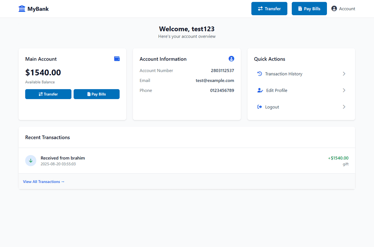Click the Logout exit icon
The height and width of the screenshot is (247, 374).
point(259,107)
